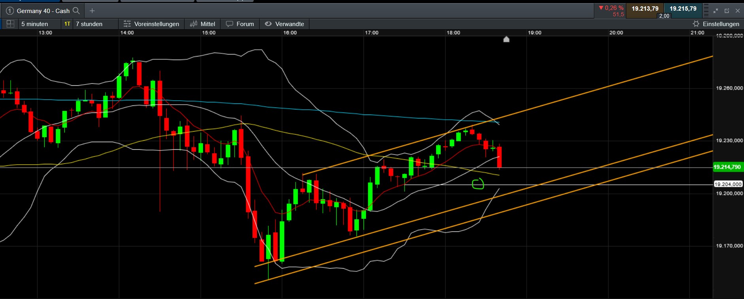Click the 19.204,000 price line label
Viewport: 744px width, 299px height.
click(x=728, y=184)
